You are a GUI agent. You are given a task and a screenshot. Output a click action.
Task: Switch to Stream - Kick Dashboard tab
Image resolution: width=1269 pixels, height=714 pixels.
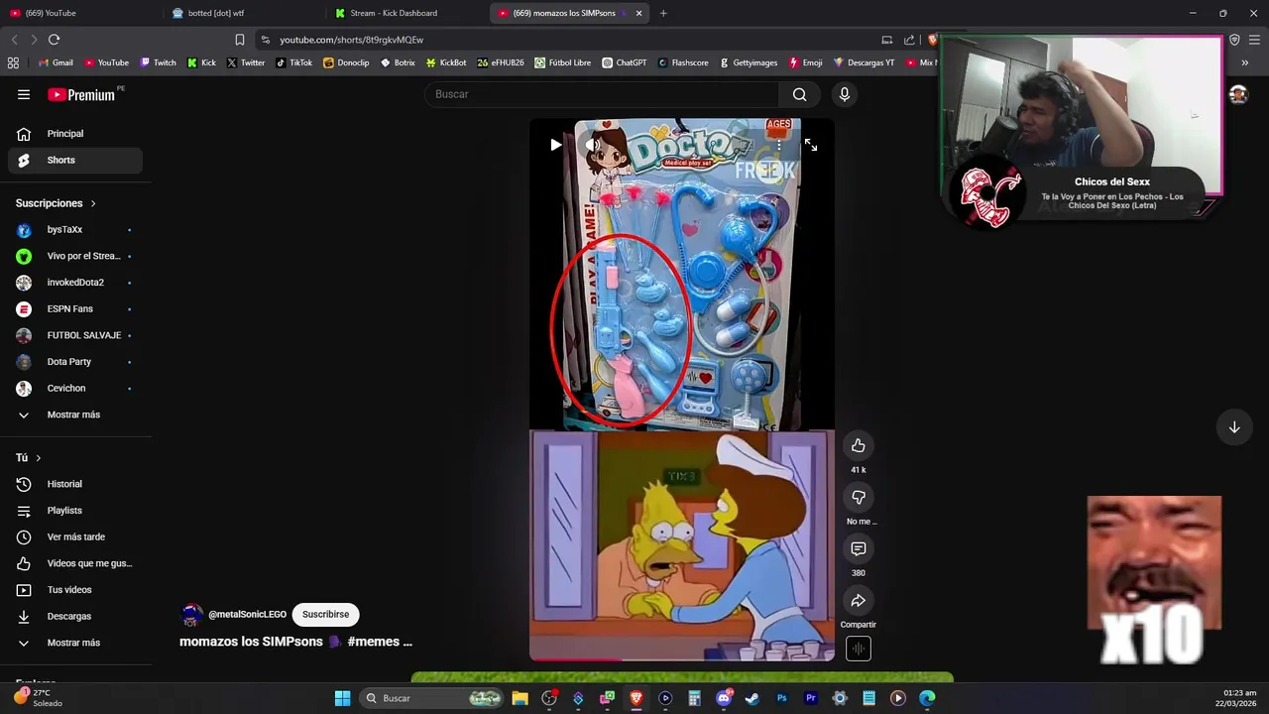[x=406, y=13]
